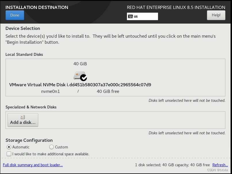This screenshot has height=174, width=232.
Task: Click the 40 GiB free label
Action: tap(108, 91)
